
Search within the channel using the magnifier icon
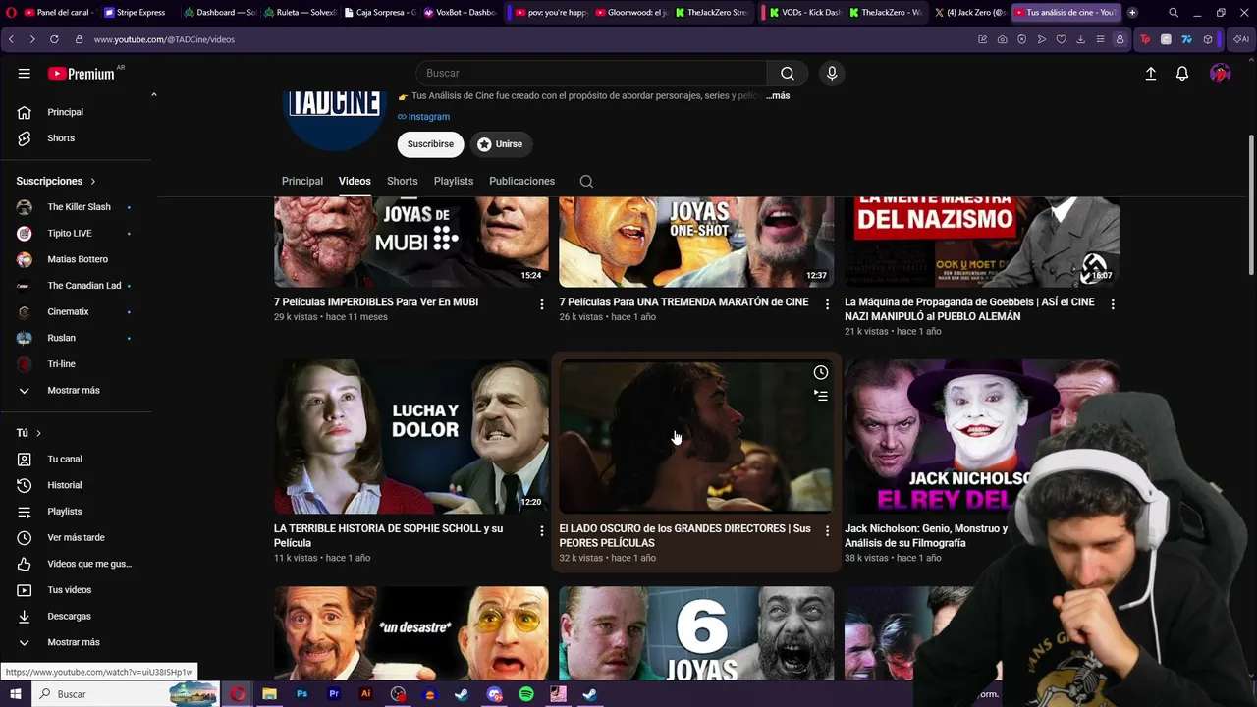pyautogui.click(x=586, y=181)
